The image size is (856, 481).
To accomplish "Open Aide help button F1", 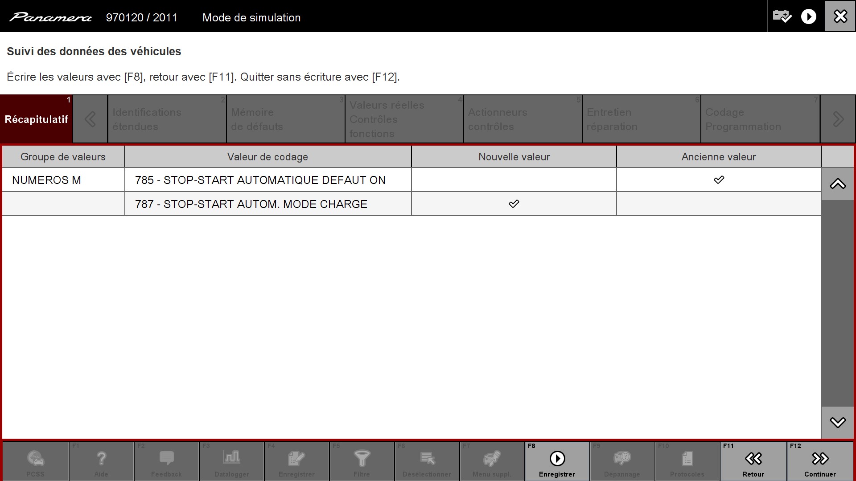I will (x=101, y=461).
